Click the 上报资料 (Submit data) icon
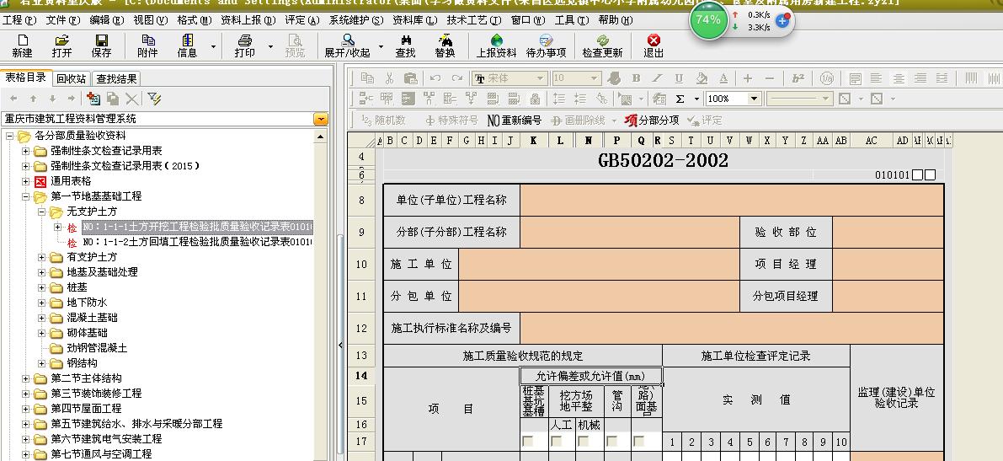1003x461 pixels. pos(496,46)
